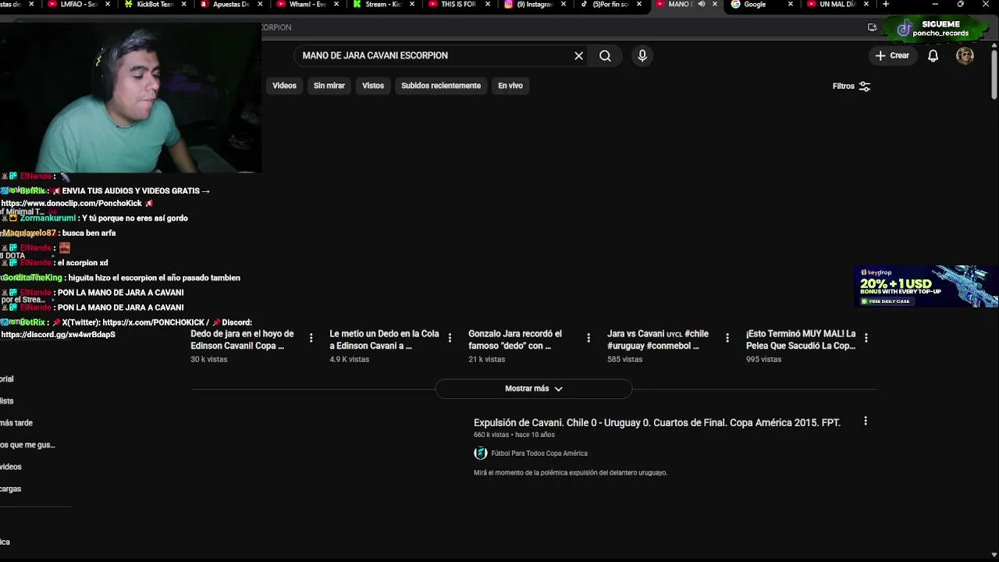999x562 pixels.
Task: Select the Subidos recientemente chip
Action: coord(441,86)
